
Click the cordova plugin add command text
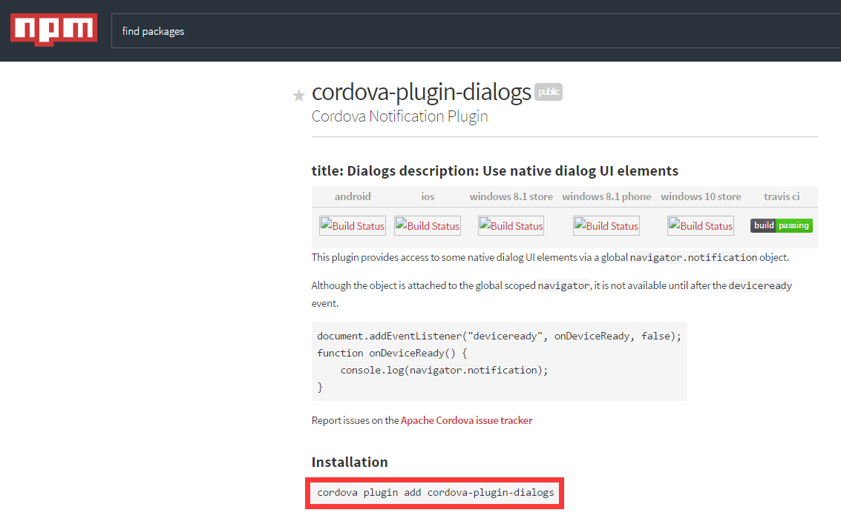tap(436, 492)
